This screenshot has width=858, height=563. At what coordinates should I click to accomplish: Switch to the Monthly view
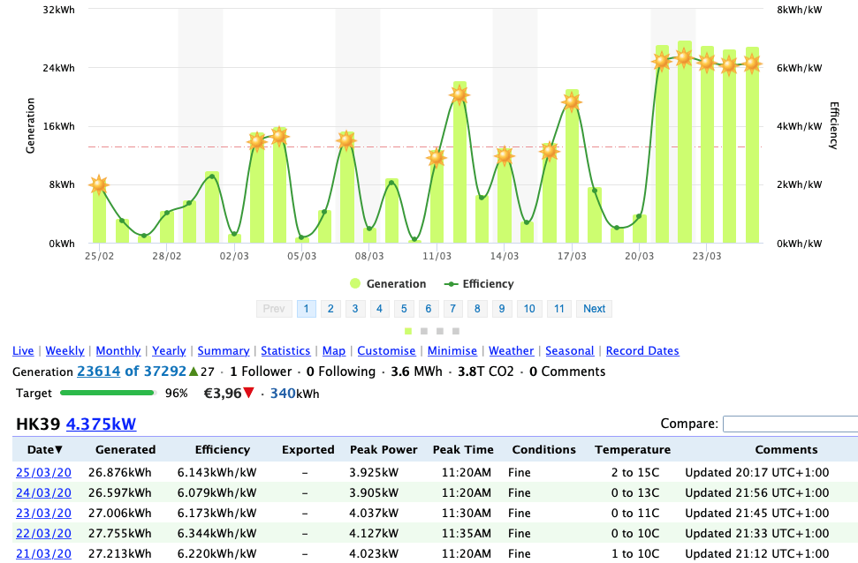(x=118, y=351)
